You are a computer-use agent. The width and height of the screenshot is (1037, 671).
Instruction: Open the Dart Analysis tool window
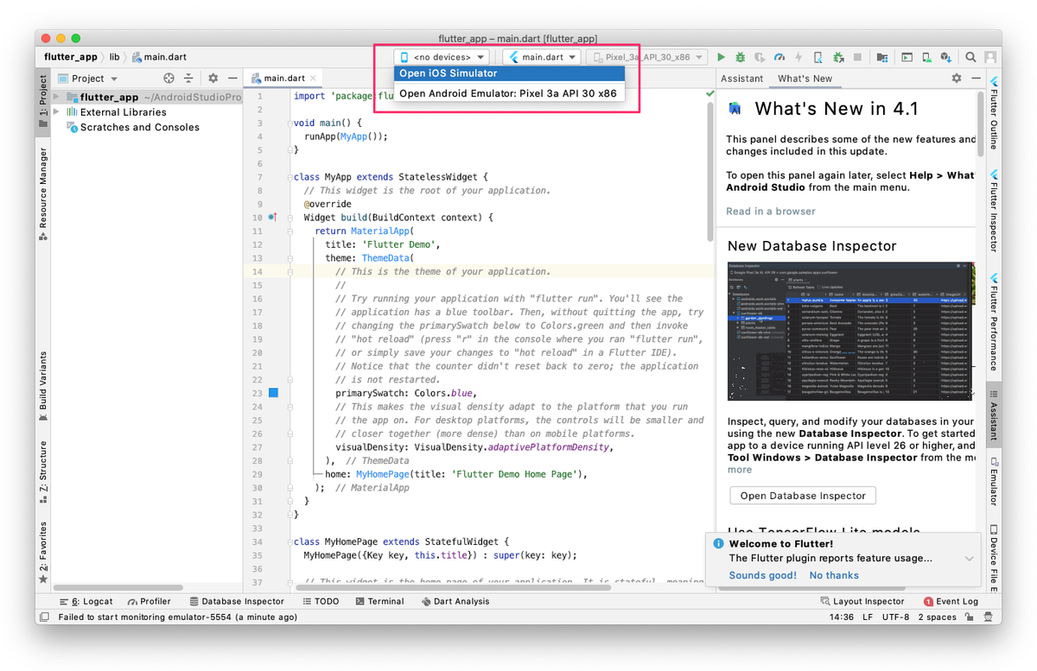point(455,601)
